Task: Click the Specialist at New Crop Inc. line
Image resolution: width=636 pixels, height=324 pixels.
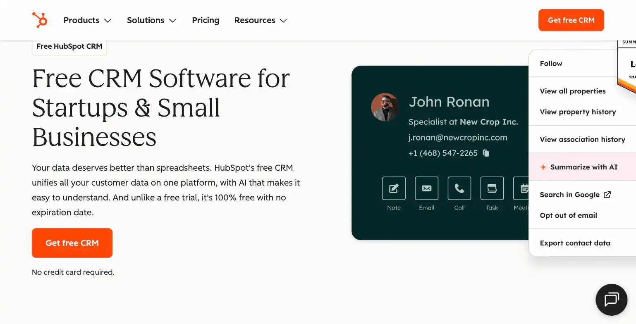Action: (x=463, y=122)
